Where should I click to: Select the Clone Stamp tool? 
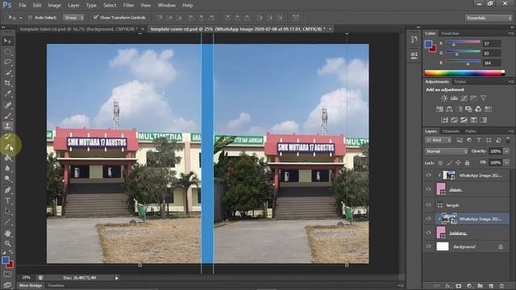point(7,126)
